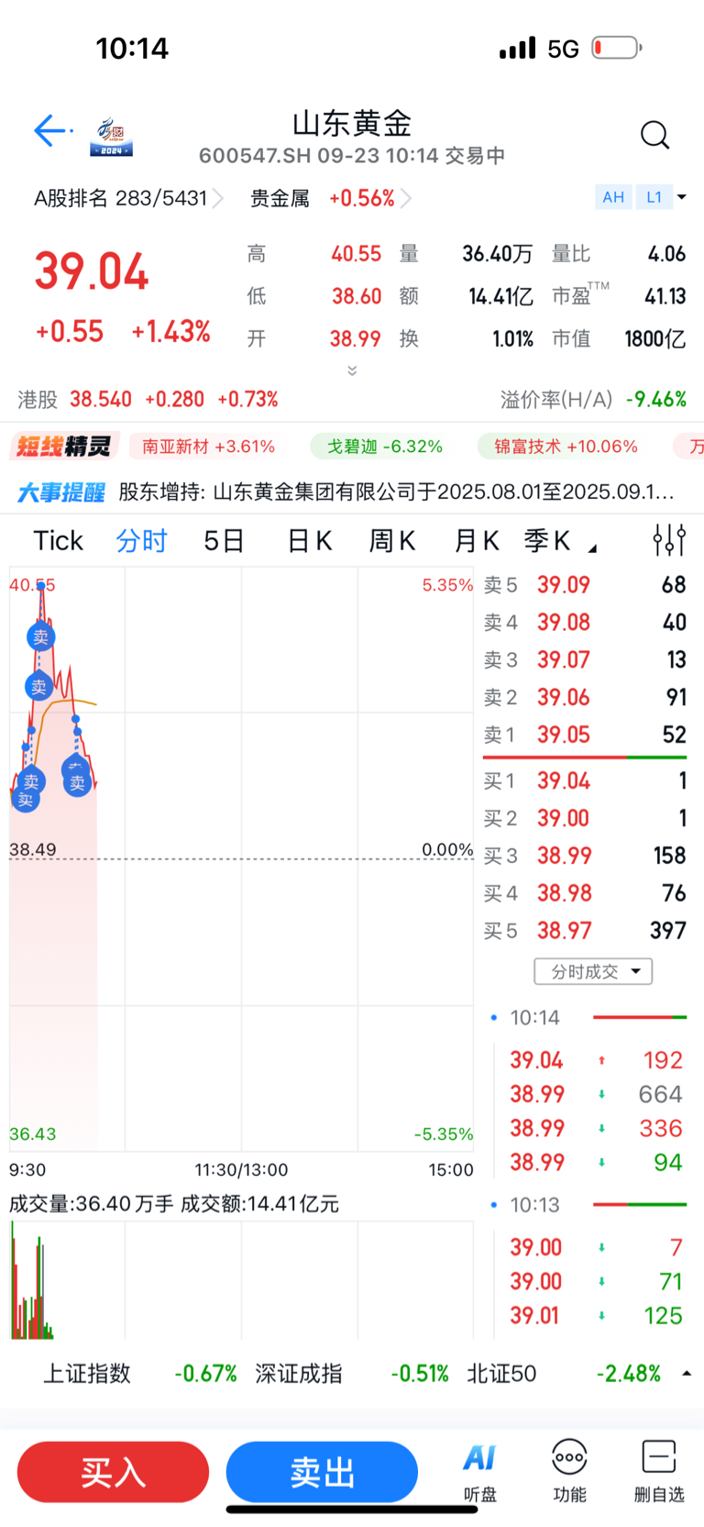This screenshot has width=704, height=1527.
Task: Select 买4 38.98 order row
Action: coord(585,894)
